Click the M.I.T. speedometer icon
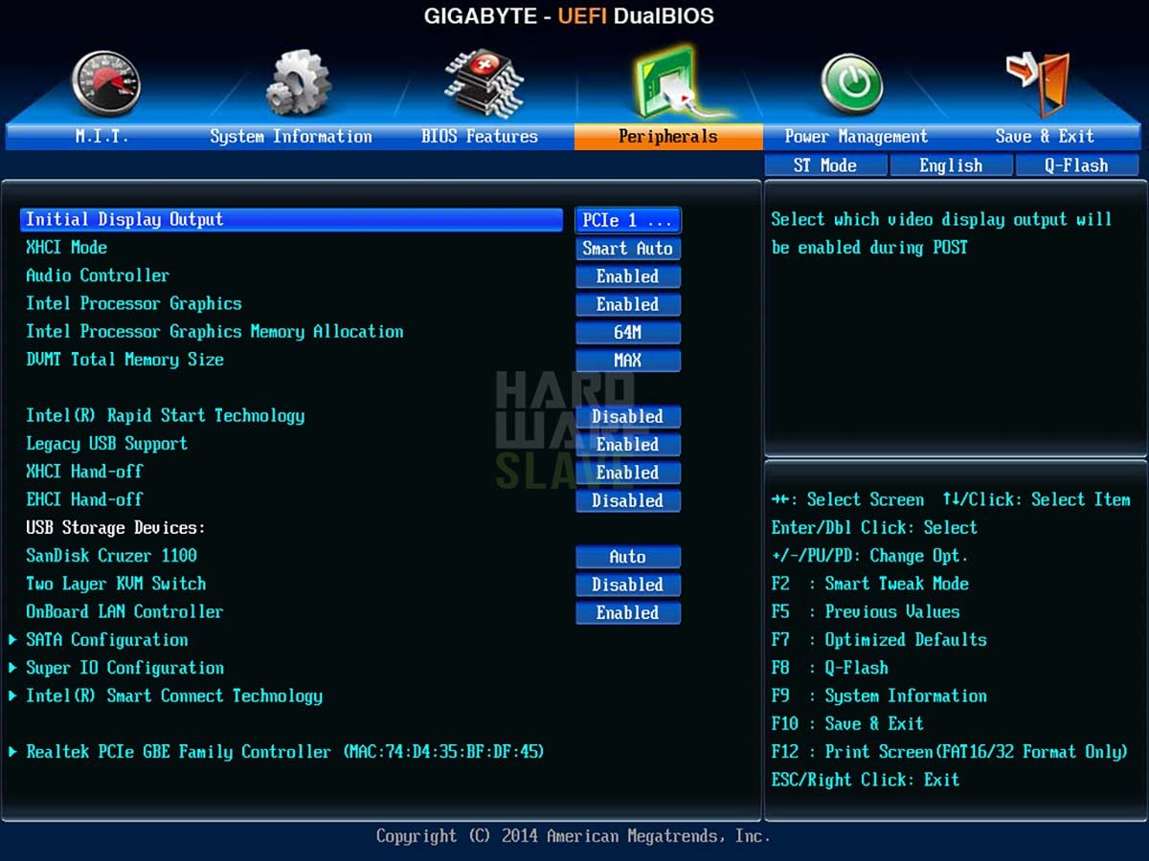Screen dimensions: 1149x861 point(106,83)
